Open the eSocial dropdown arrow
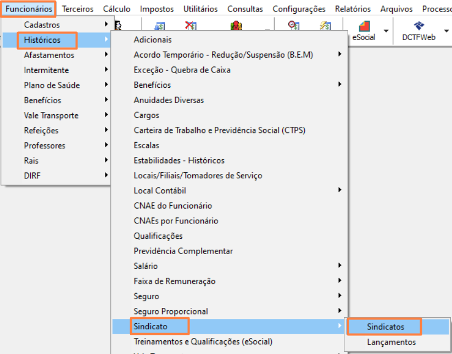Screen dimensions: 452x354 386,31
